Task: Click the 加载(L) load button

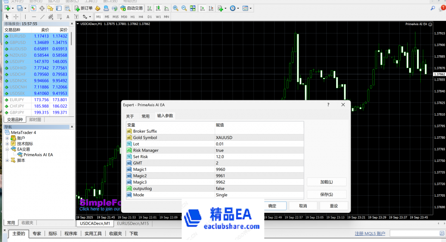Action: pos(326,182)
